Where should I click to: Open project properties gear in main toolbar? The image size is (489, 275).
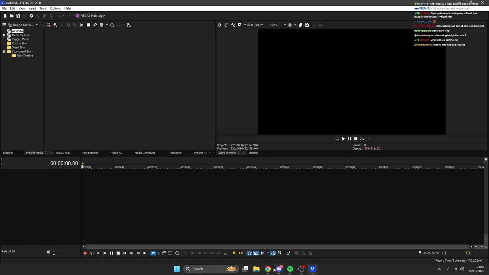coord(32,16)
